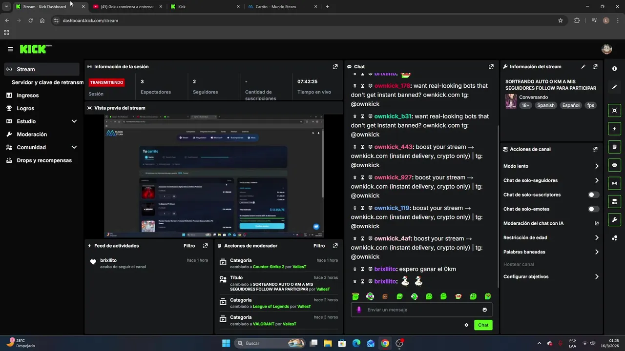Viewport: 625px width, 351px height.
Task: Open Servidor y clave de retransmisión
Action: tap(47, 82)
